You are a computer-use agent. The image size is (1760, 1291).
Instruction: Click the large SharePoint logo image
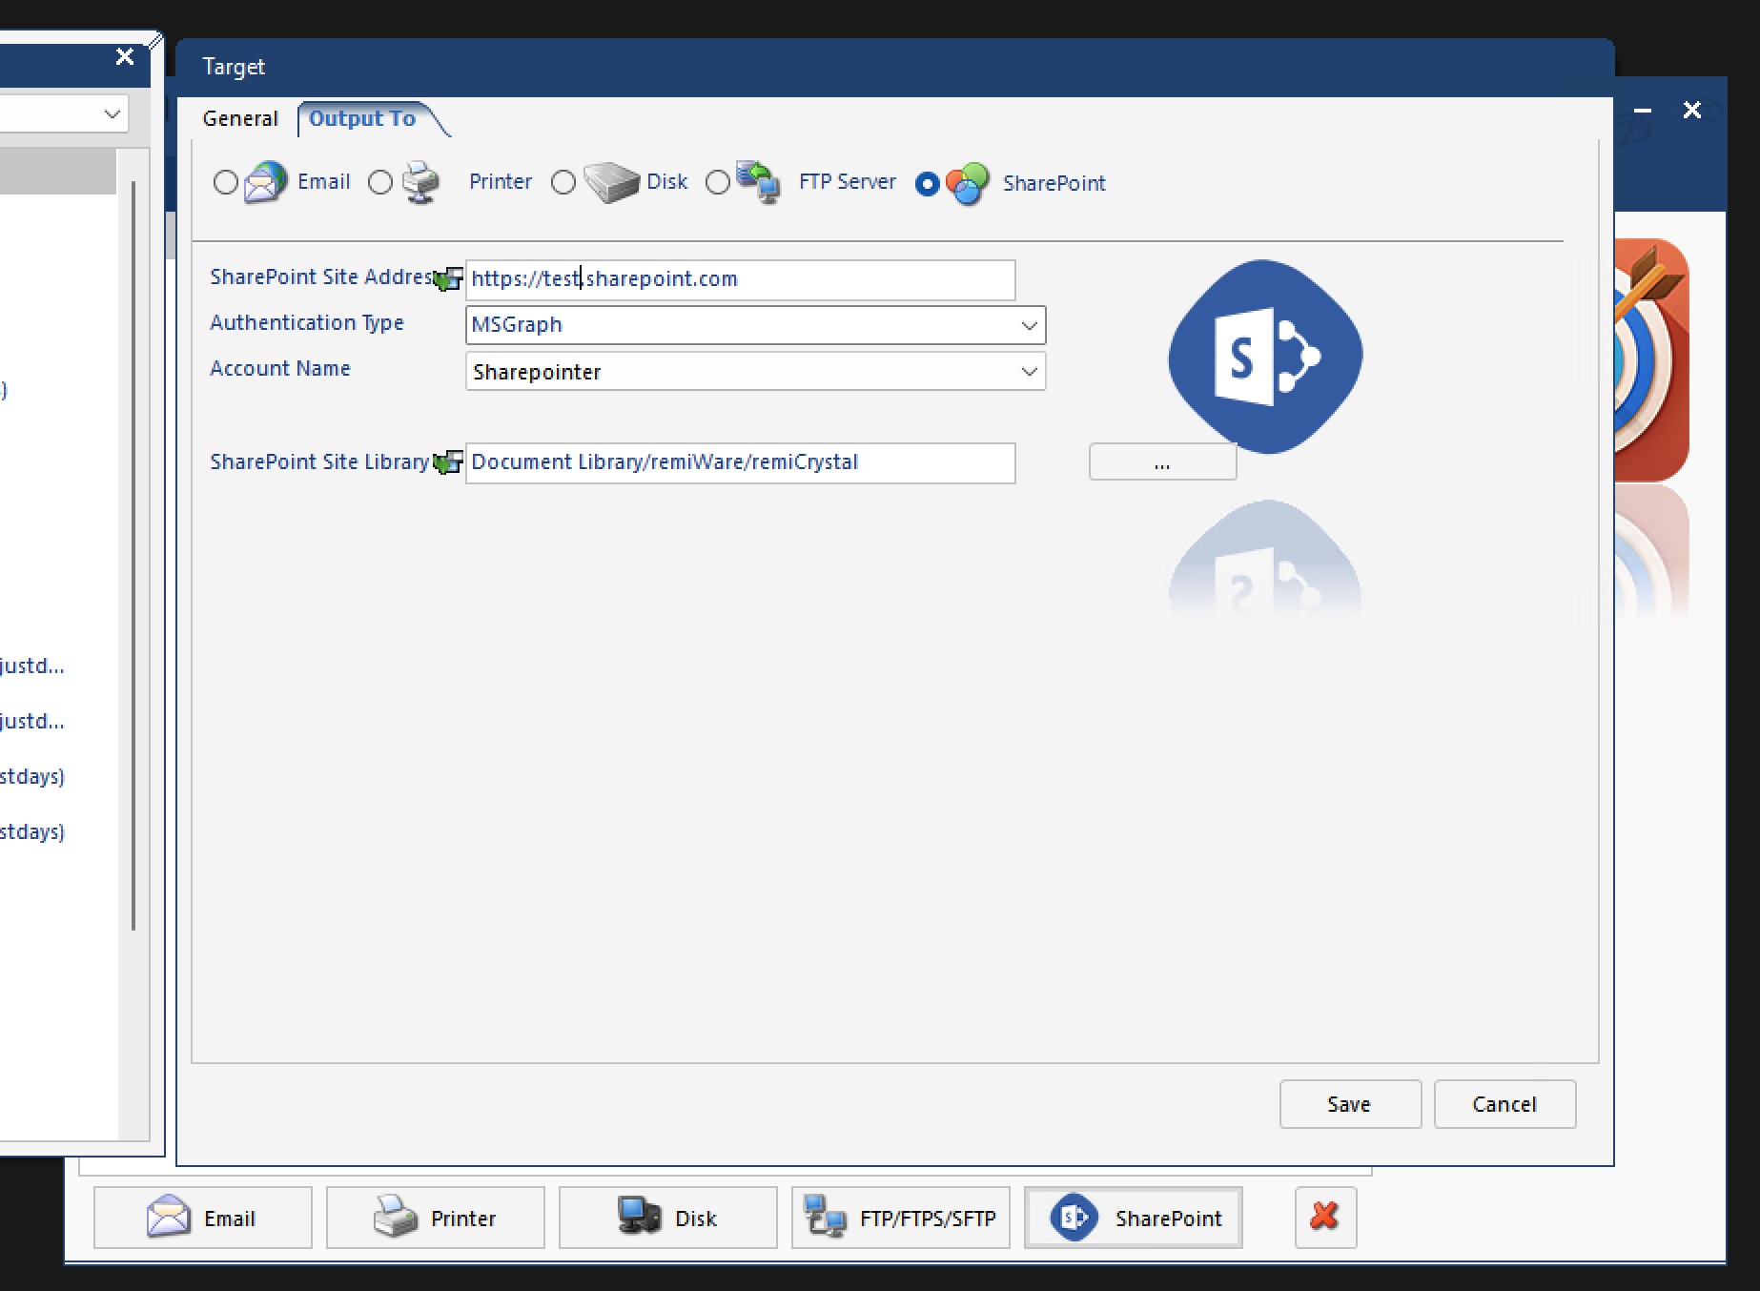pos(1265,357)
